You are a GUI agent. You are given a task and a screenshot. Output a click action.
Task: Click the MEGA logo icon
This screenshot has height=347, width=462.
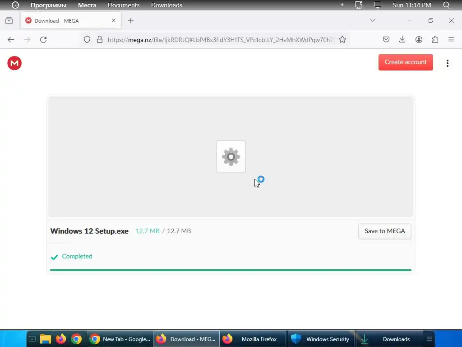(14, 63)
